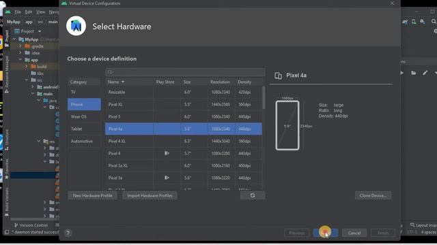Click the Previous button
The height and width of the screenshot is (245, 437).
297,233
